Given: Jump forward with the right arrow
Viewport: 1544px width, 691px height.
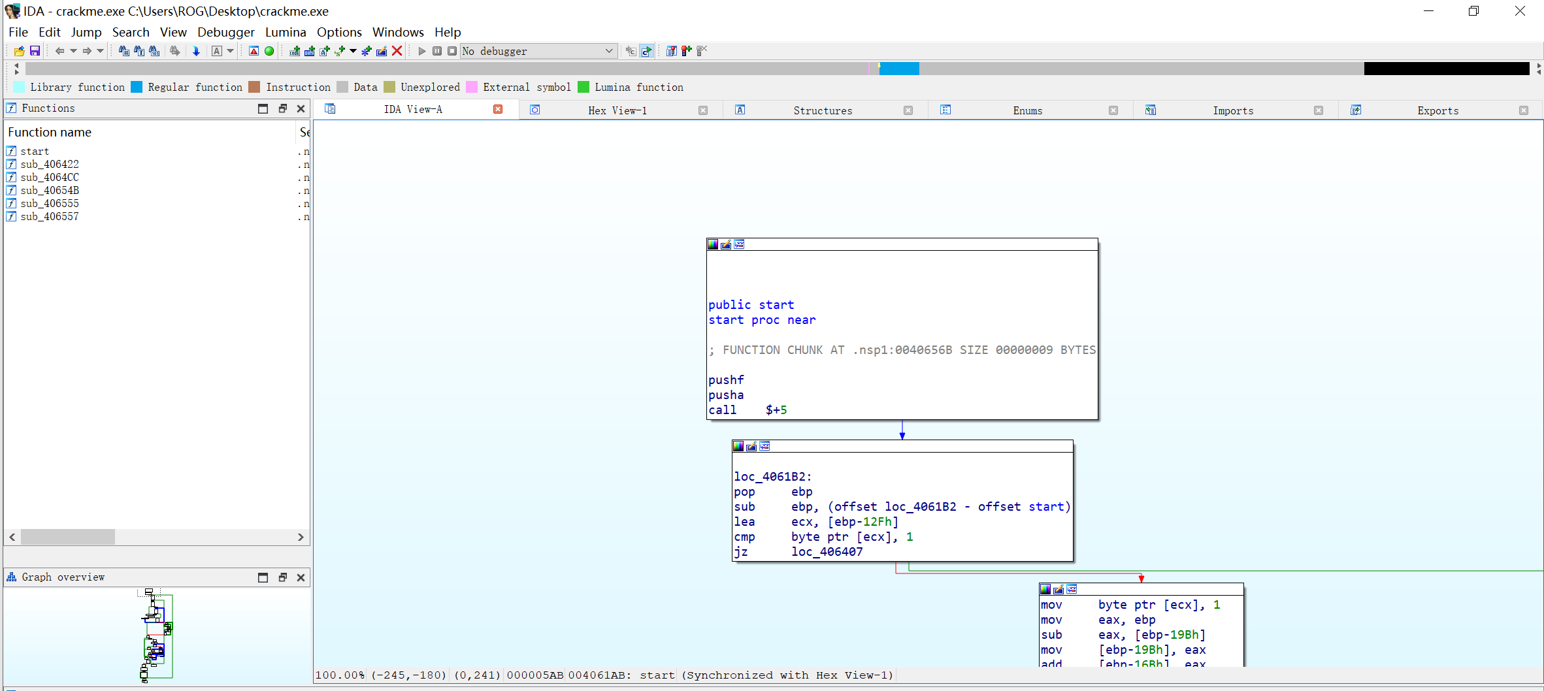Looking at the screenshot, I should tap(86, 51).
